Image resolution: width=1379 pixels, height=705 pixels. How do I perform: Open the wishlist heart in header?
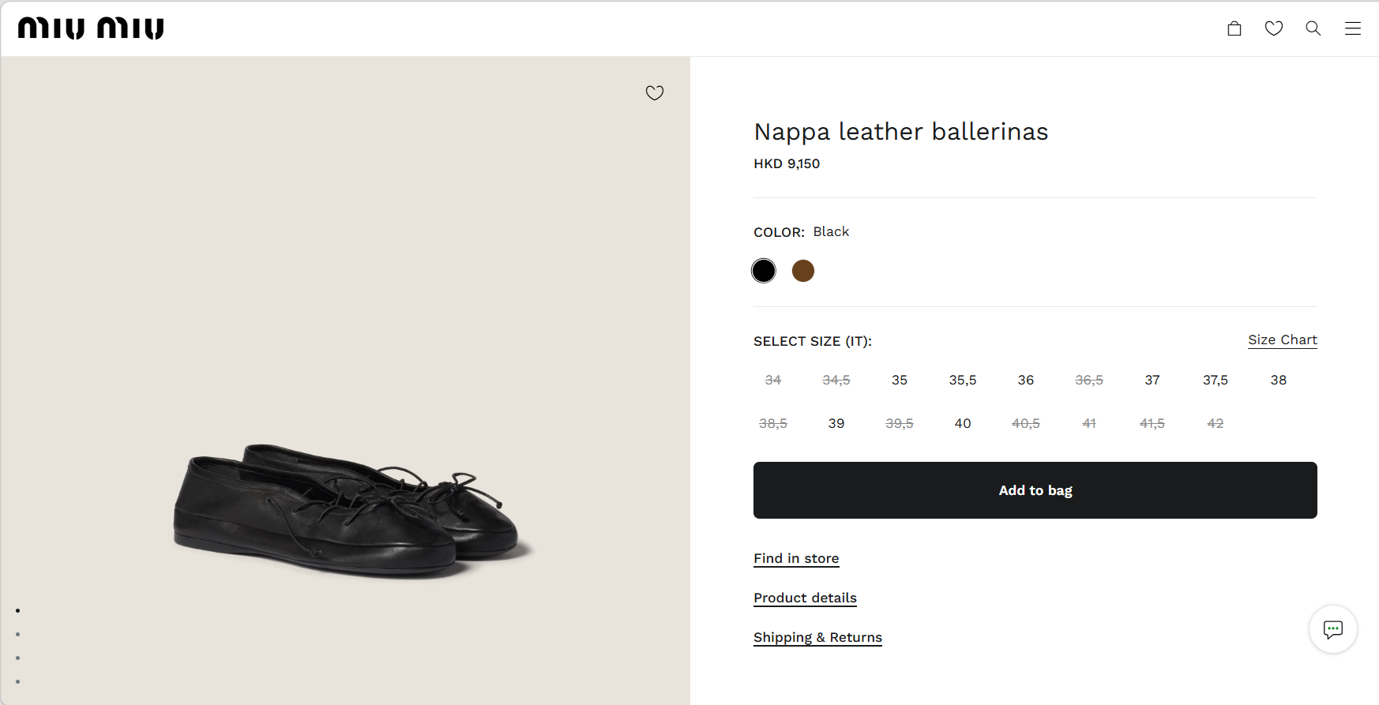pos(1274,28)
